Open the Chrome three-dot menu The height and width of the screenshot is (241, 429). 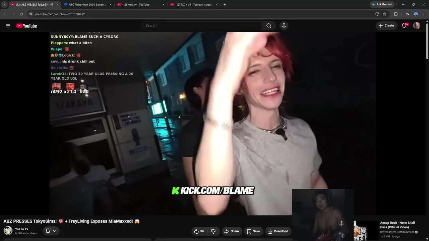(x=424, y=14)
